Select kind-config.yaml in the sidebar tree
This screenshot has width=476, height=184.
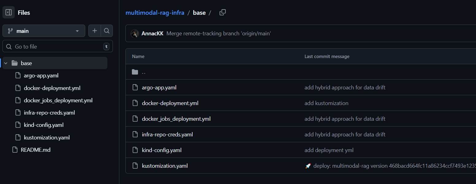click(x=44, y=125)
